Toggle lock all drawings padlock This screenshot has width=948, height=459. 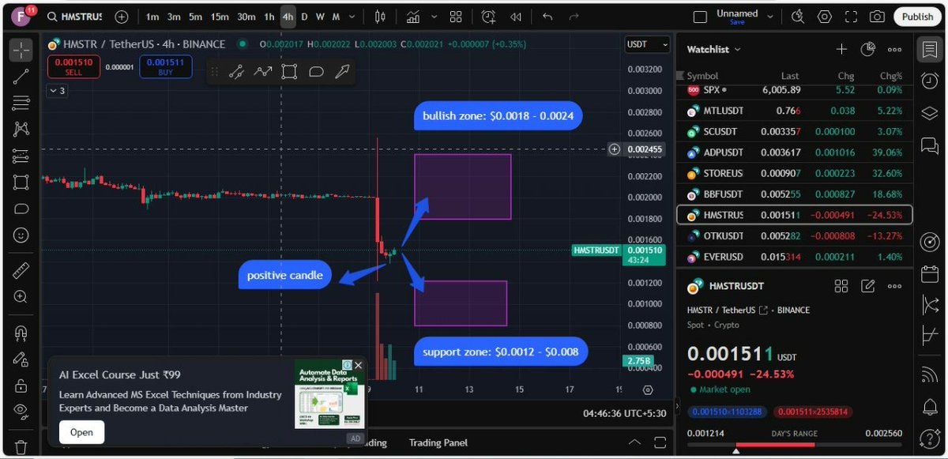pos(21,386)
